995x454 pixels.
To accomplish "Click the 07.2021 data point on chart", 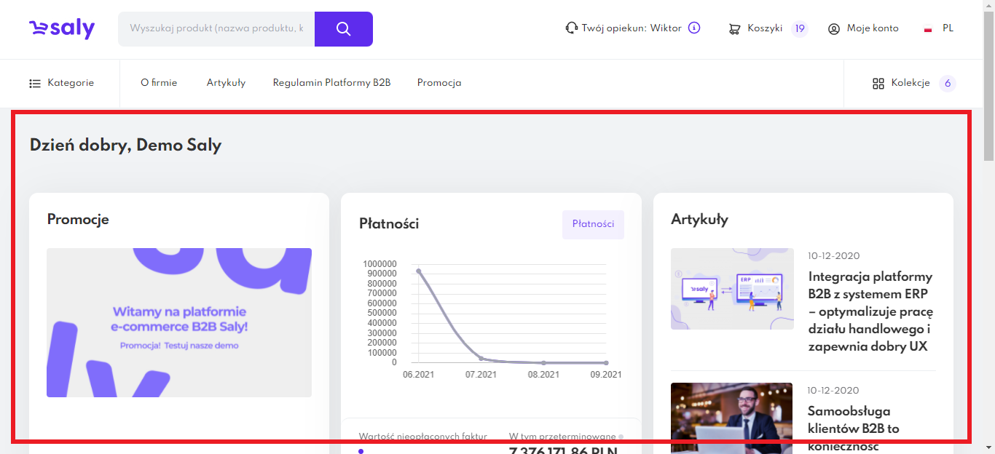I will [x=481, y=358].
